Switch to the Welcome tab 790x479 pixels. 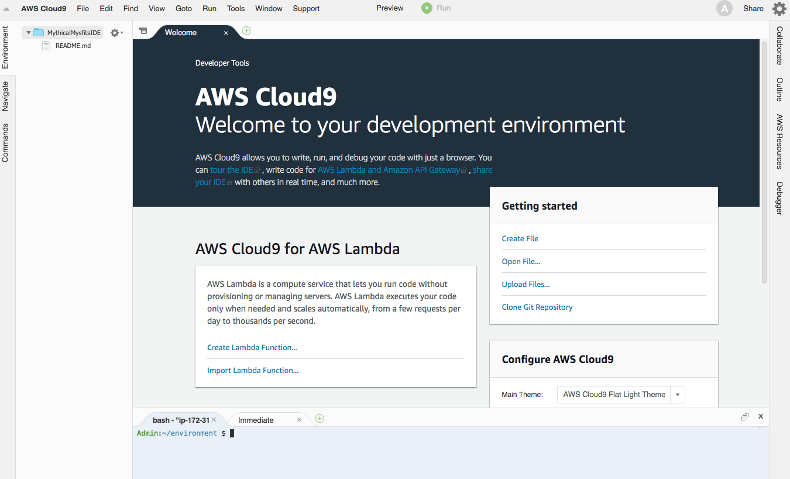click(x=181, y=33)
